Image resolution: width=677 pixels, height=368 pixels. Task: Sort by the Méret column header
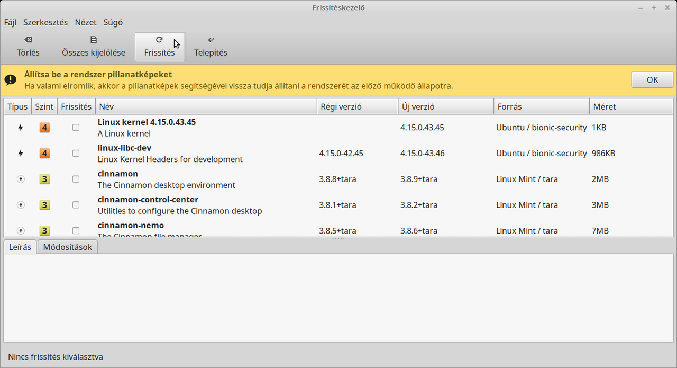(x=632, y=106)
